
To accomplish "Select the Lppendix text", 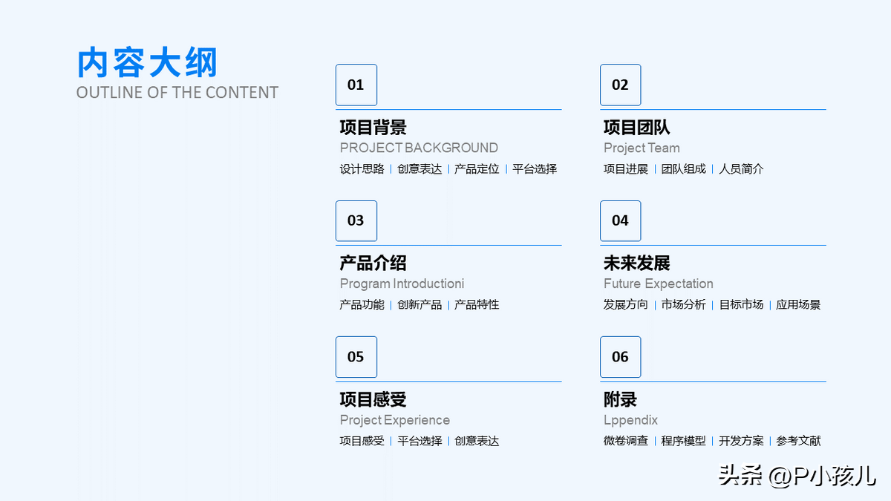I will pos(631,420).
